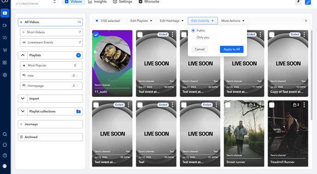317x174 pixels.
Task: Open the Most Popular playlist
Action: click(51, 66)
